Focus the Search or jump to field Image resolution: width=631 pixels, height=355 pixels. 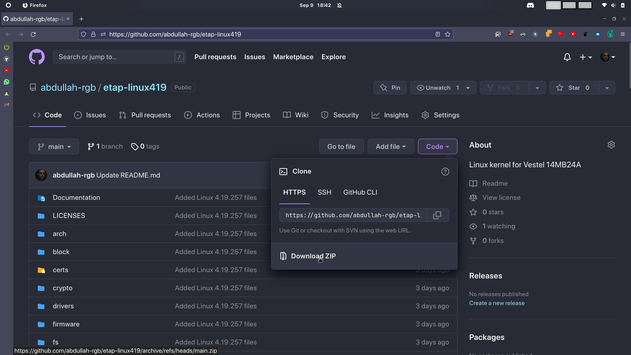tap(115, 57)
